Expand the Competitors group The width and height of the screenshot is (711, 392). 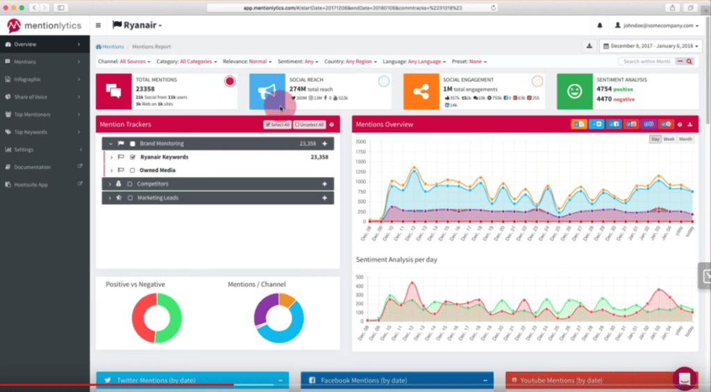[x=110, y=184]
